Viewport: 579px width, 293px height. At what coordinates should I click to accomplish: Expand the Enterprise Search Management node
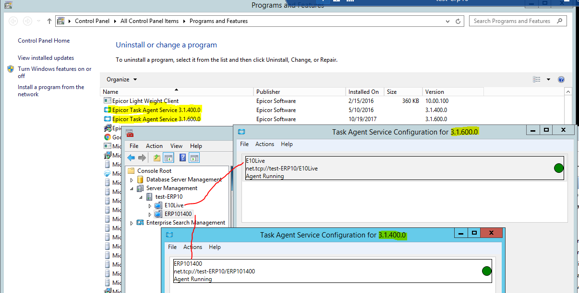pos(133,223)
